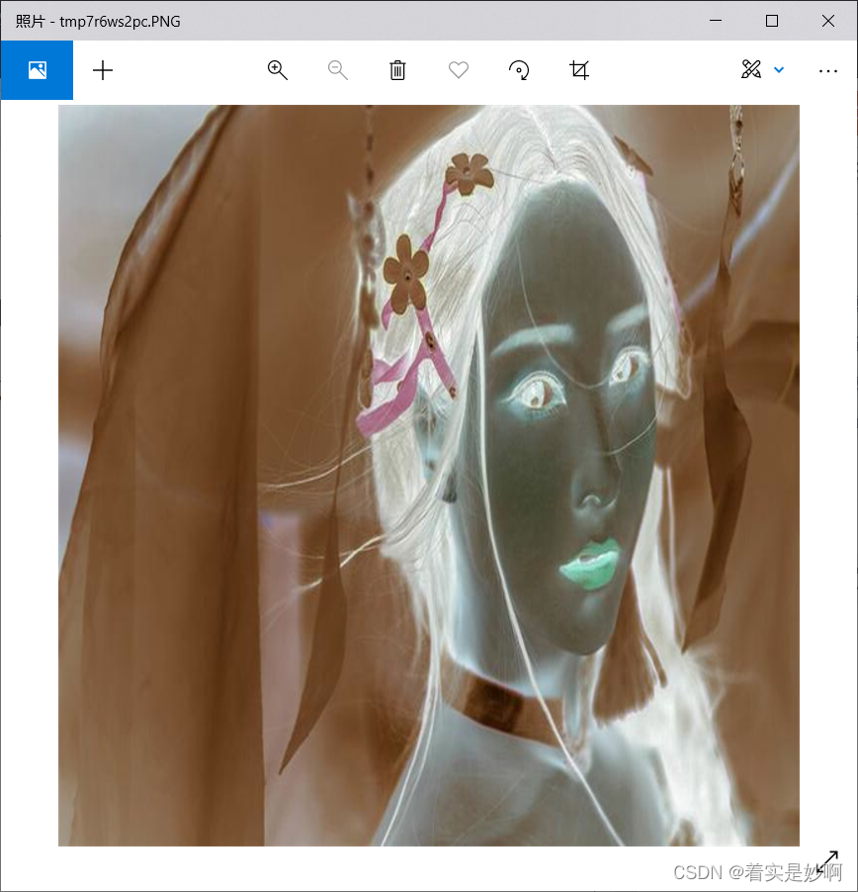858x892 pixels.
Task: Click the portrait photo in the viewer
Action: pos(428,475)
